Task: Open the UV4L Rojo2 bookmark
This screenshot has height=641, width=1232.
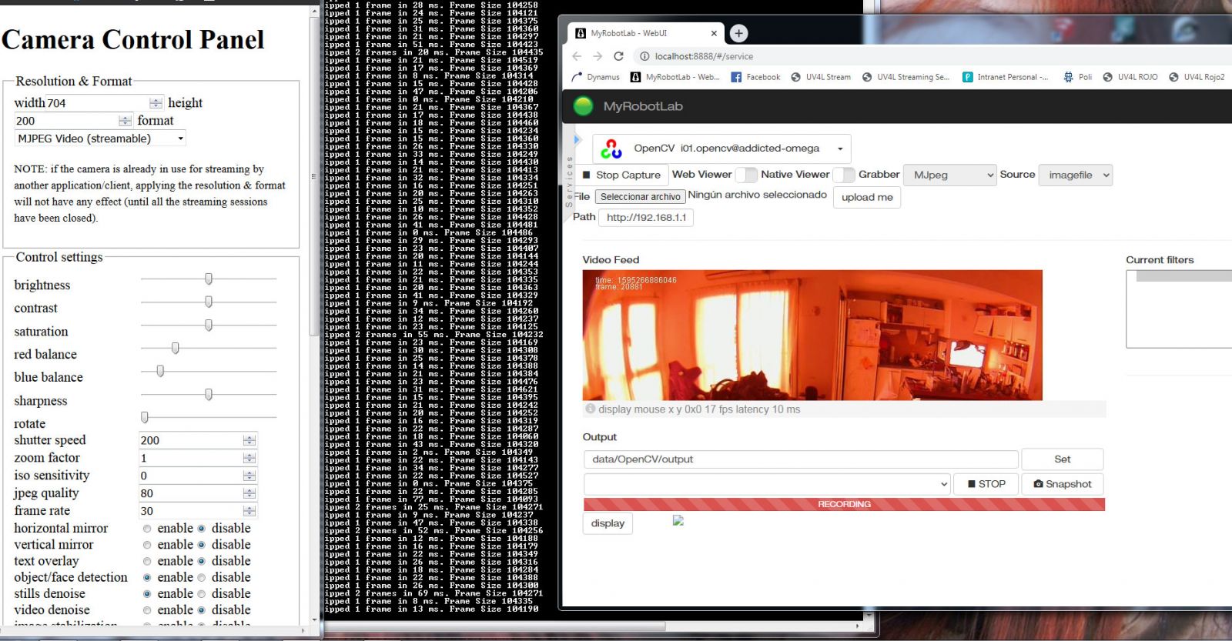Action: click(1197, 77)
